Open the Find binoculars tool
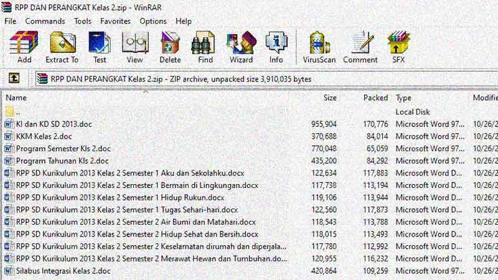 tap(204, 42)
